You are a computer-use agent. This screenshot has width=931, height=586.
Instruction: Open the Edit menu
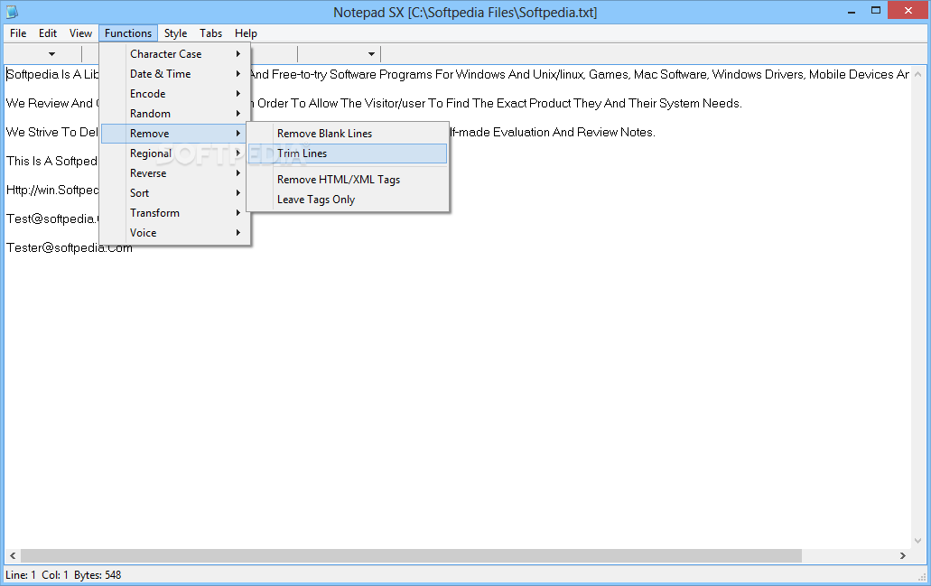coord(48,33)
